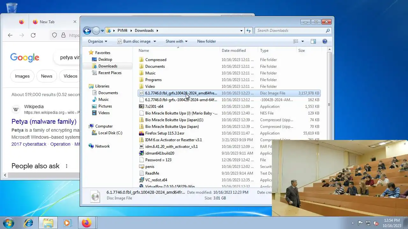
Task: Select Favorites in navigation pane
Action: point(103,53)
